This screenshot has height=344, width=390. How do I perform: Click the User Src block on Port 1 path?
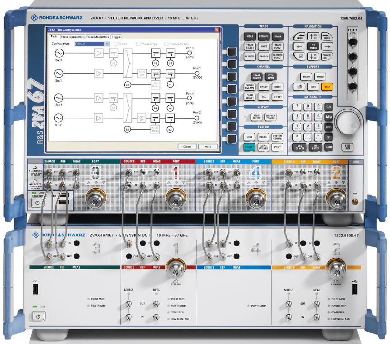(142, 73)
